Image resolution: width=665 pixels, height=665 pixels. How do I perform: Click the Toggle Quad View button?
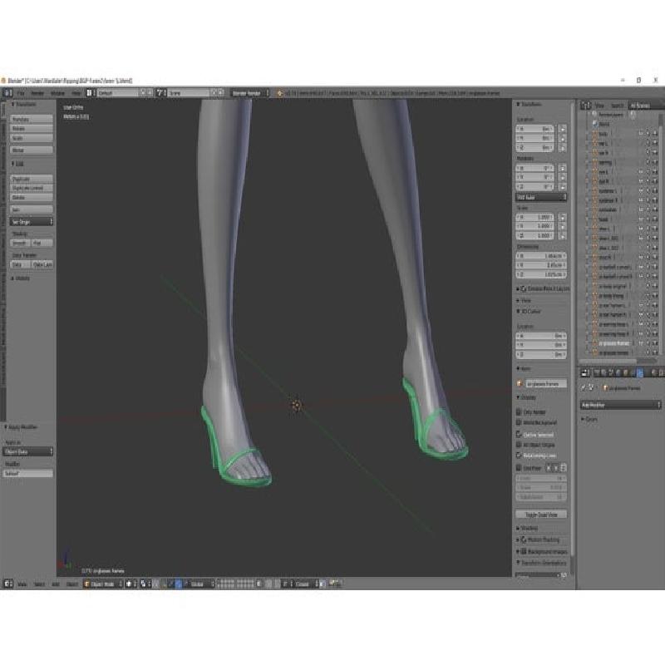click(541, 515)
